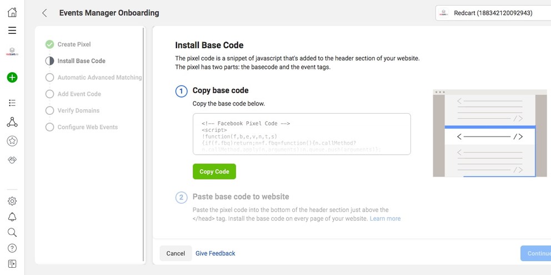Select the Verify Domains step
The height and width of the screenshot is (275, 551).
[x=78, y=110]
